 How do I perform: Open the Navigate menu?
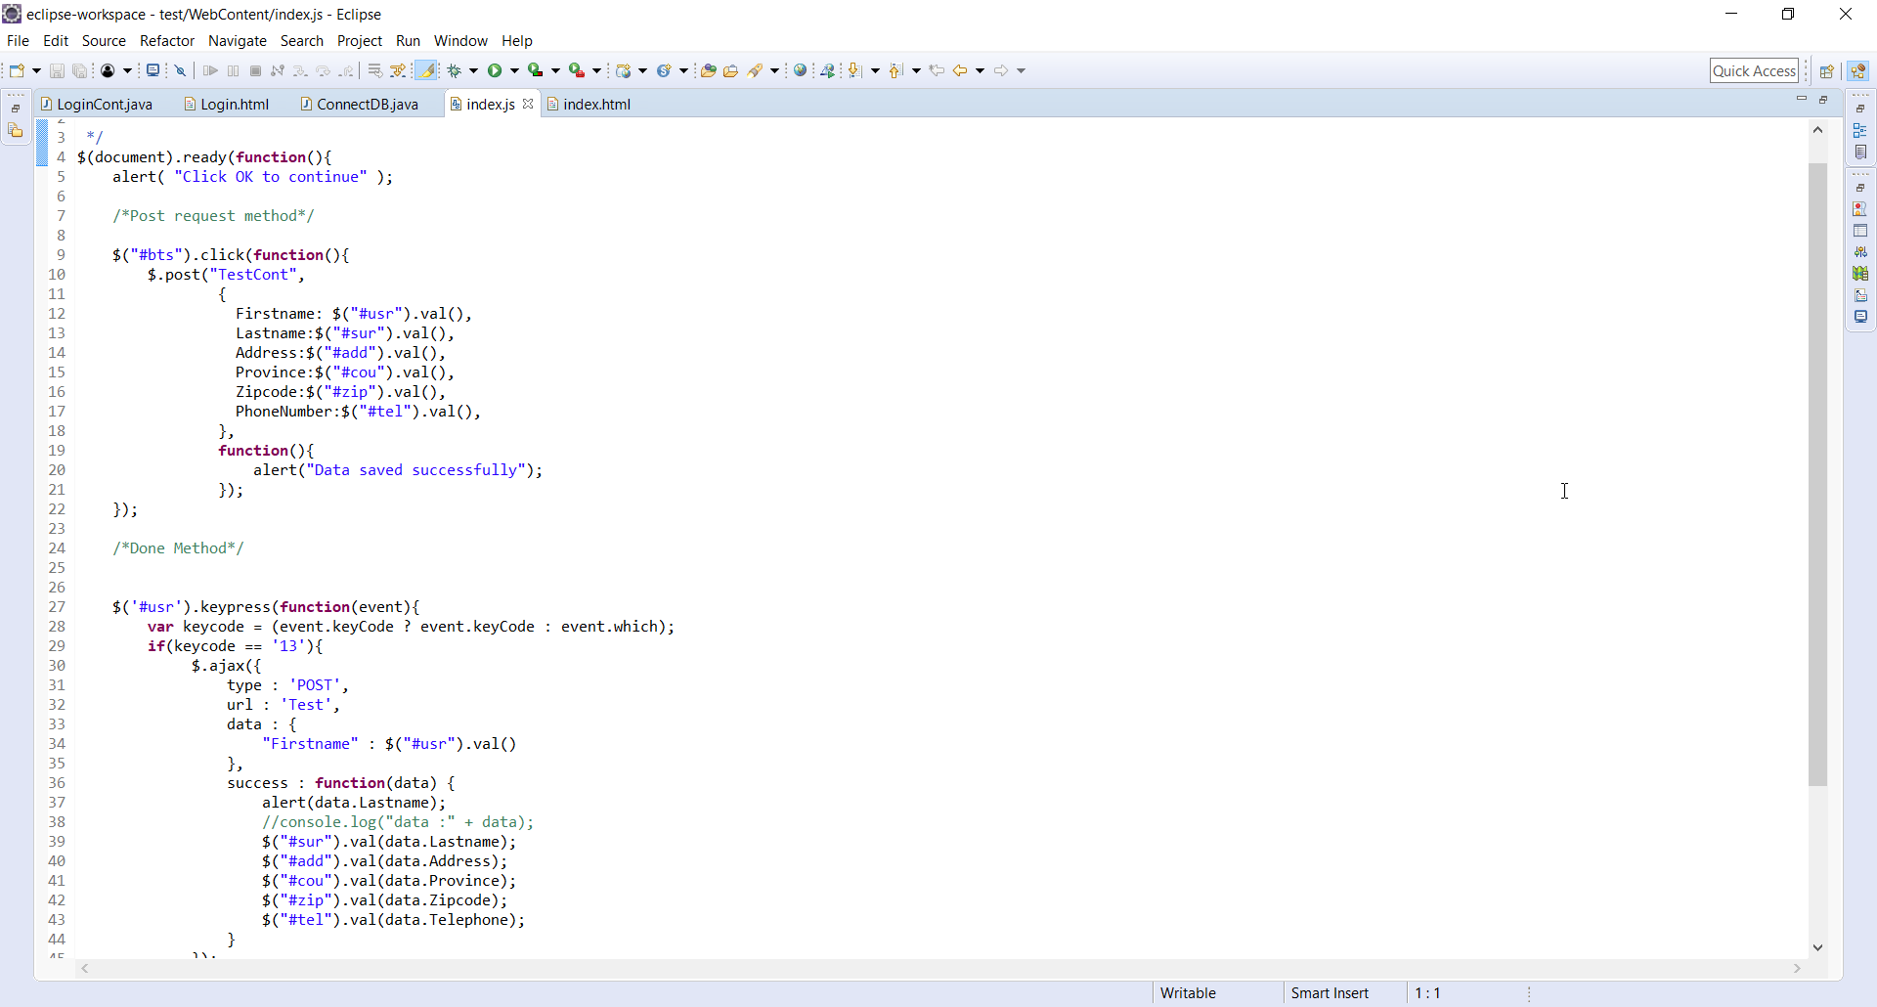238,41
